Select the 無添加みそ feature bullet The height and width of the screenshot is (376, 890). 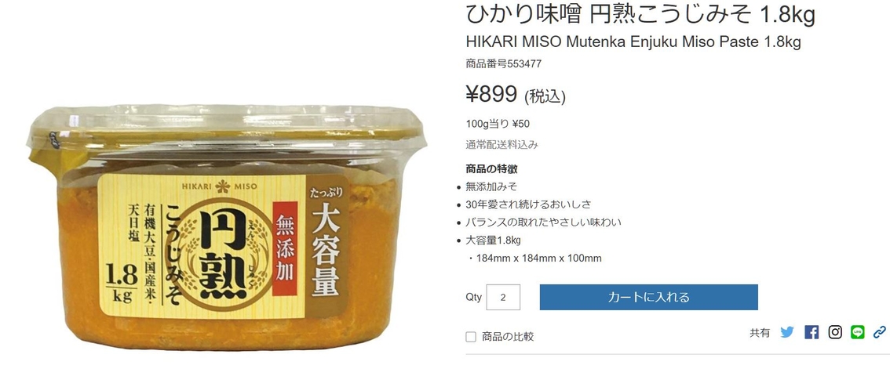point(491,186)
